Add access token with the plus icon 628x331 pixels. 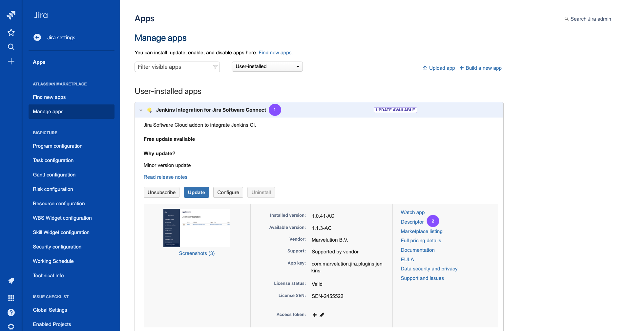point(315,315)
